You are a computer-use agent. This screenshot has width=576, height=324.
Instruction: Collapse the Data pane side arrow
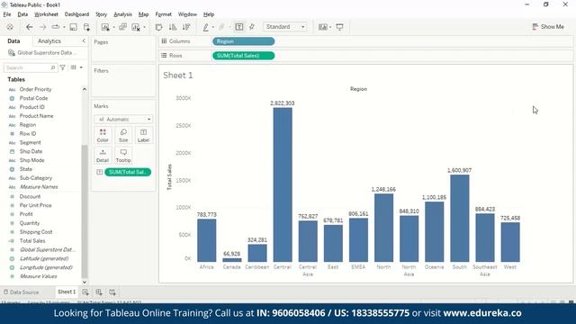point(84,40)
